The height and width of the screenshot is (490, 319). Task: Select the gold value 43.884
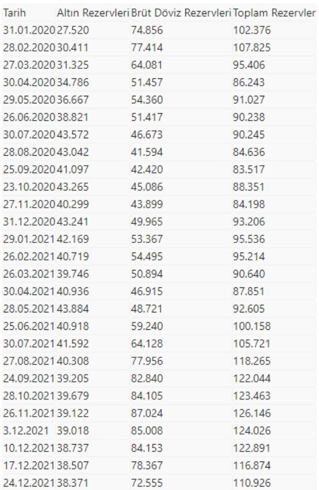coord(73,309)
